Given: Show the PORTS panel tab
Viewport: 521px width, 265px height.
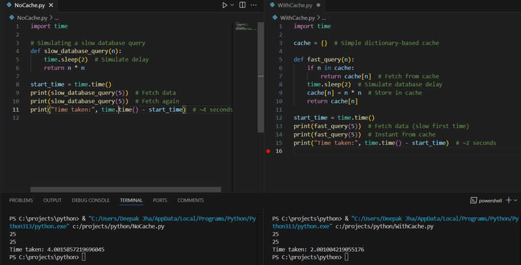Looking at the screenshot, I should 160,200.
